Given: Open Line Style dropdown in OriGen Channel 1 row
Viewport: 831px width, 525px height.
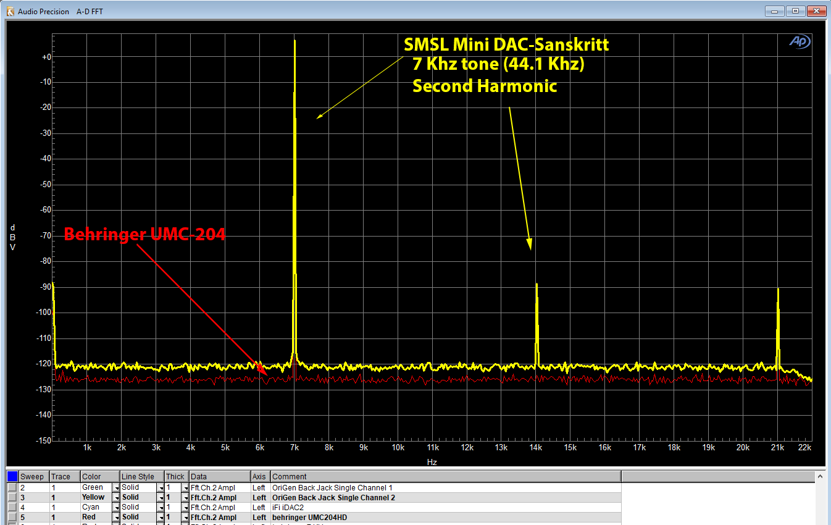Looking at the screenshot, I should pyautogui.click(x=161, y=488).
